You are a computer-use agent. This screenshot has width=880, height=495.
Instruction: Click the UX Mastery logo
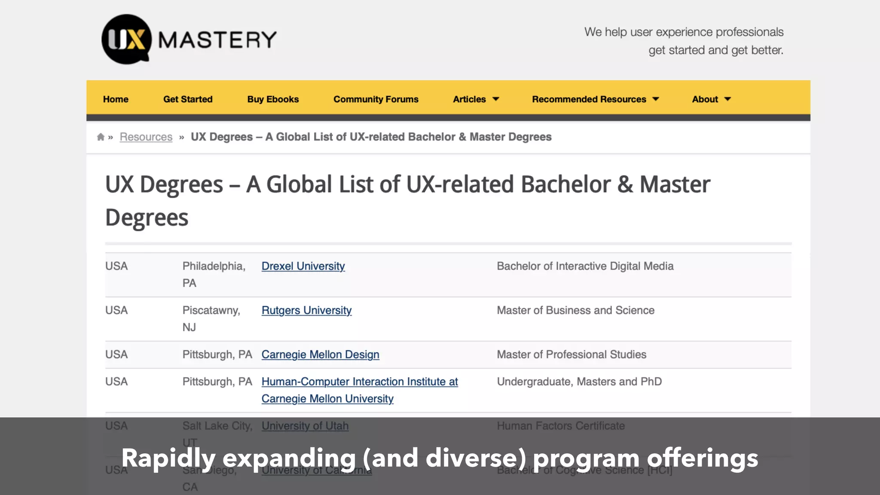click(x=189, y=40)
